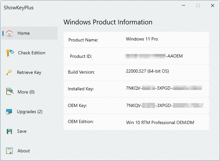
Task: Click the OEM Key: label
Action: [x=77, y=105]
